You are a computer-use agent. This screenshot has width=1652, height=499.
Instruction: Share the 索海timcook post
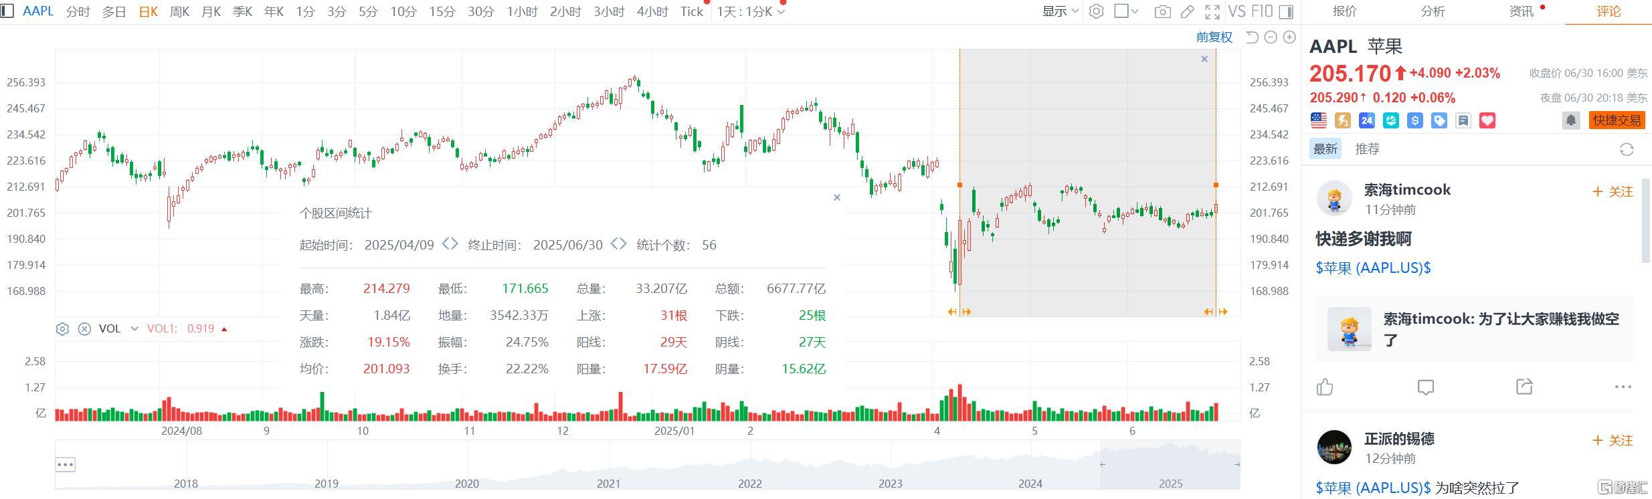coord(1524,386)
